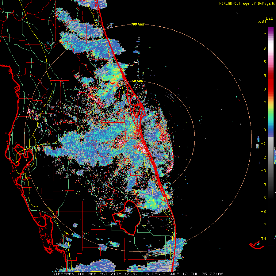The height and width of the screenshot is (276, 276).
Task: Click the [dB] unit label
Action: [262, 21]
